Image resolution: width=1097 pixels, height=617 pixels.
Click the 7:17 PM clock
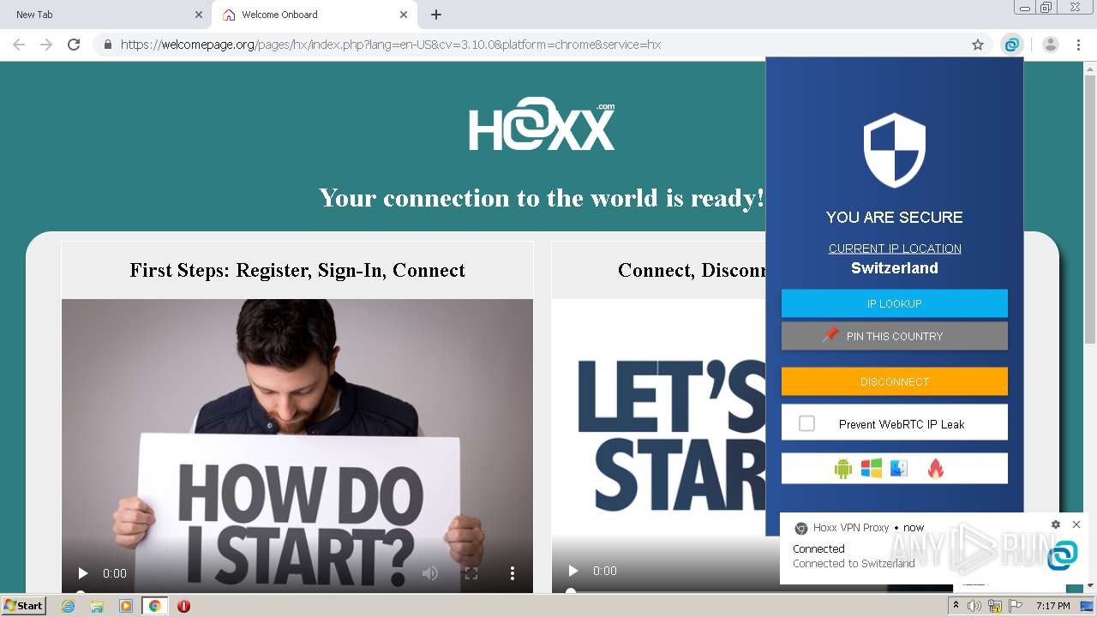point(1053,606)
